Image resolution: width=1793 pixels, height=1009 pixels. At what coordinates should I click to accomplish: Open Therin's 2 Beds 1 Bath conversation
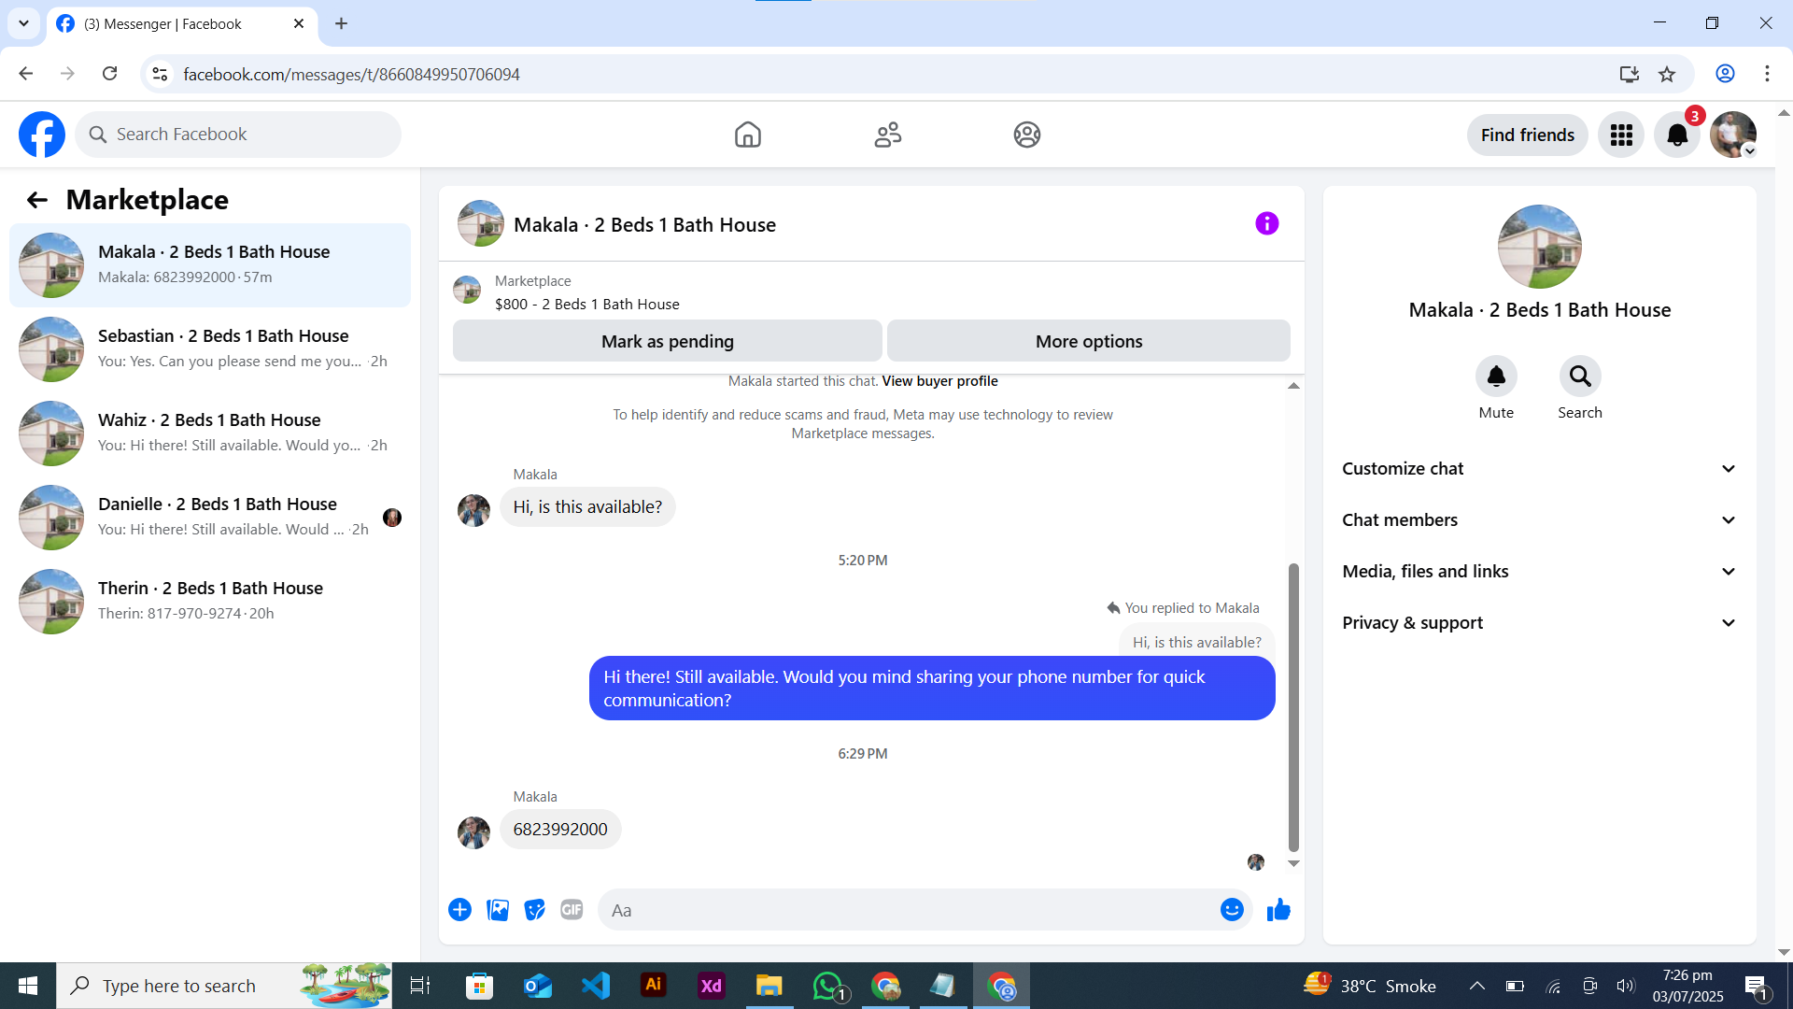(x=210, y=601)
